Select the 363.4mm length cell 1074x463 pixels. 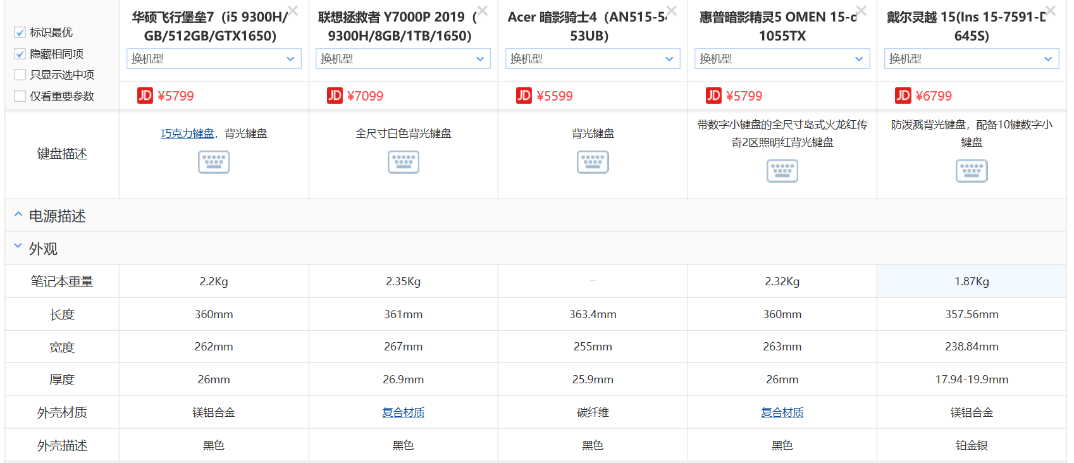(593, 314)
